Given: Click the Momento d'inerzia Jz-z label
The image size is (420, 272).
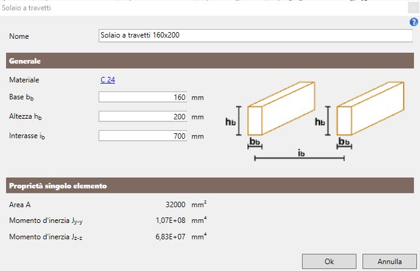Looking at the screenshot, I should [x=46, y=237].
